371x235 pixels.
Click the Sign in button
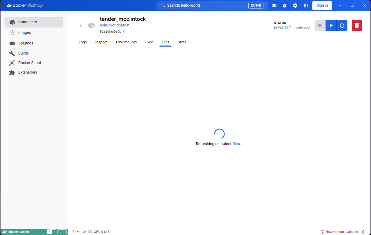click(x=322, y=5)
